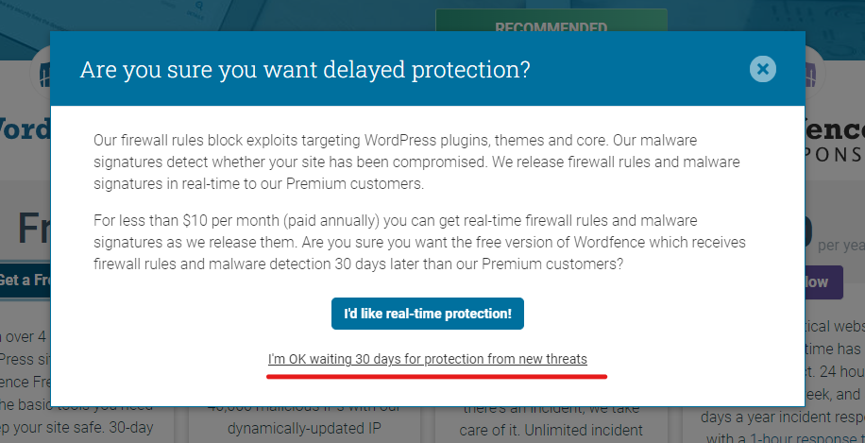
Task: Click the green RECOMMENDED badge
Action: (551, 21)
